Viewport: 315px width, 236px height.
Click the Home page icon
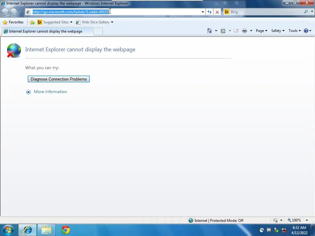[x=209, y=31]
